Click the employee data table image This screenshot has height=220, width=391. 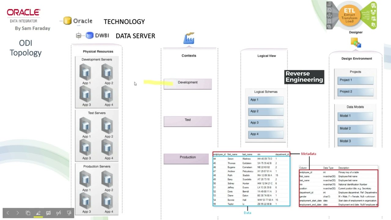click(x=251, y=179)
